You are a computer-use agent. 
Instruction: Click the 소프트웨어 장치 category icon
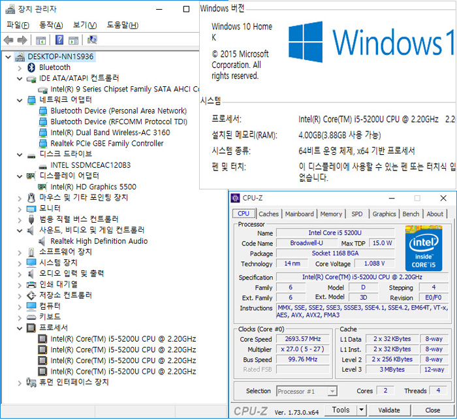pyautogui.click(x=31, y=252)
